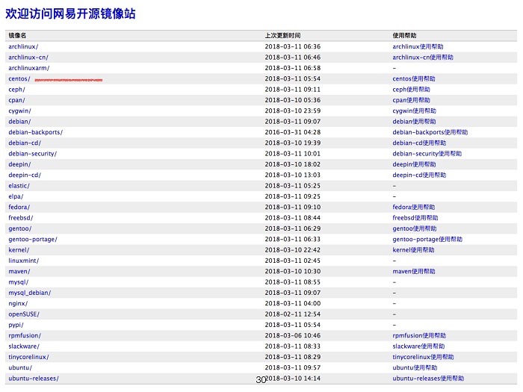Click the 使用帮助 column header
Viewport: 523px width, 392px height.
click(x=405, y=36)
